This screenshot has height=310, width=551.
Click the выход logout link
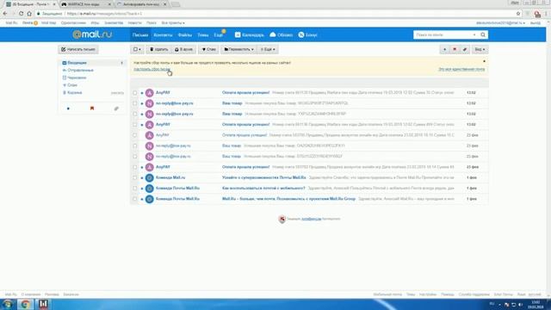536,23
